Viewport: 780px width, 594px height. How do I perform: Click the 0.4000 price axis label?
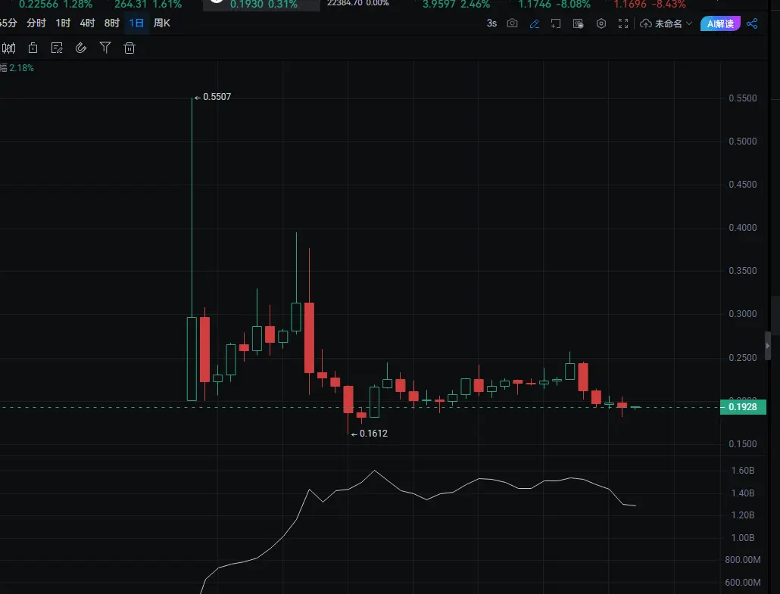tap(743, 228)
